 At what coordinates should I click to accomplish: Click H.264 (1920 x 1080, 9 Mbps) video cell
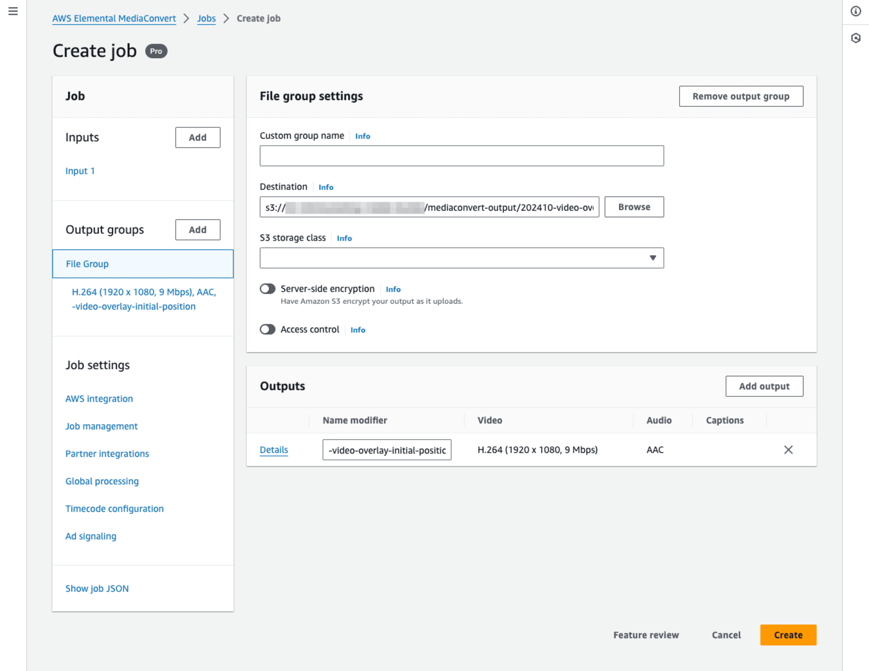pos(537,450)
